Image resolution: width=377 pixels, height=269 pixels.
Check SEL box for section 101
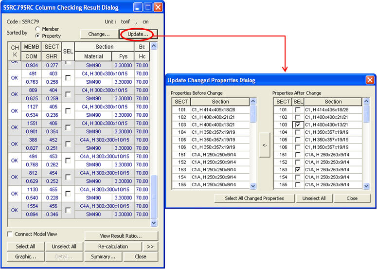(x=297, y=110)
